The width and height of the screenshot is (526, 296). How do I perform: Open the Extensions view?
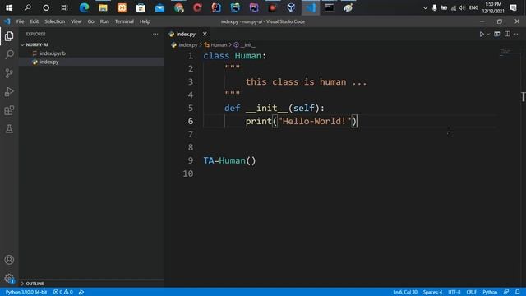pos(9,110)
